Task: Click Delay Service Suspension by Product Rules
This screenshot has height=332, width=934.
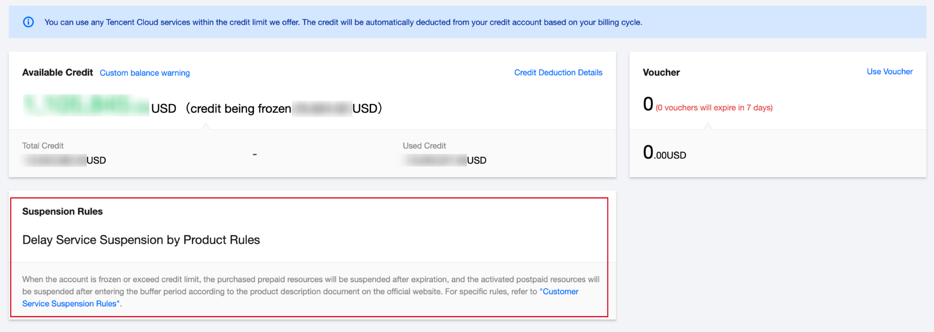Action: pyautogui.click(x=141, y=240)
